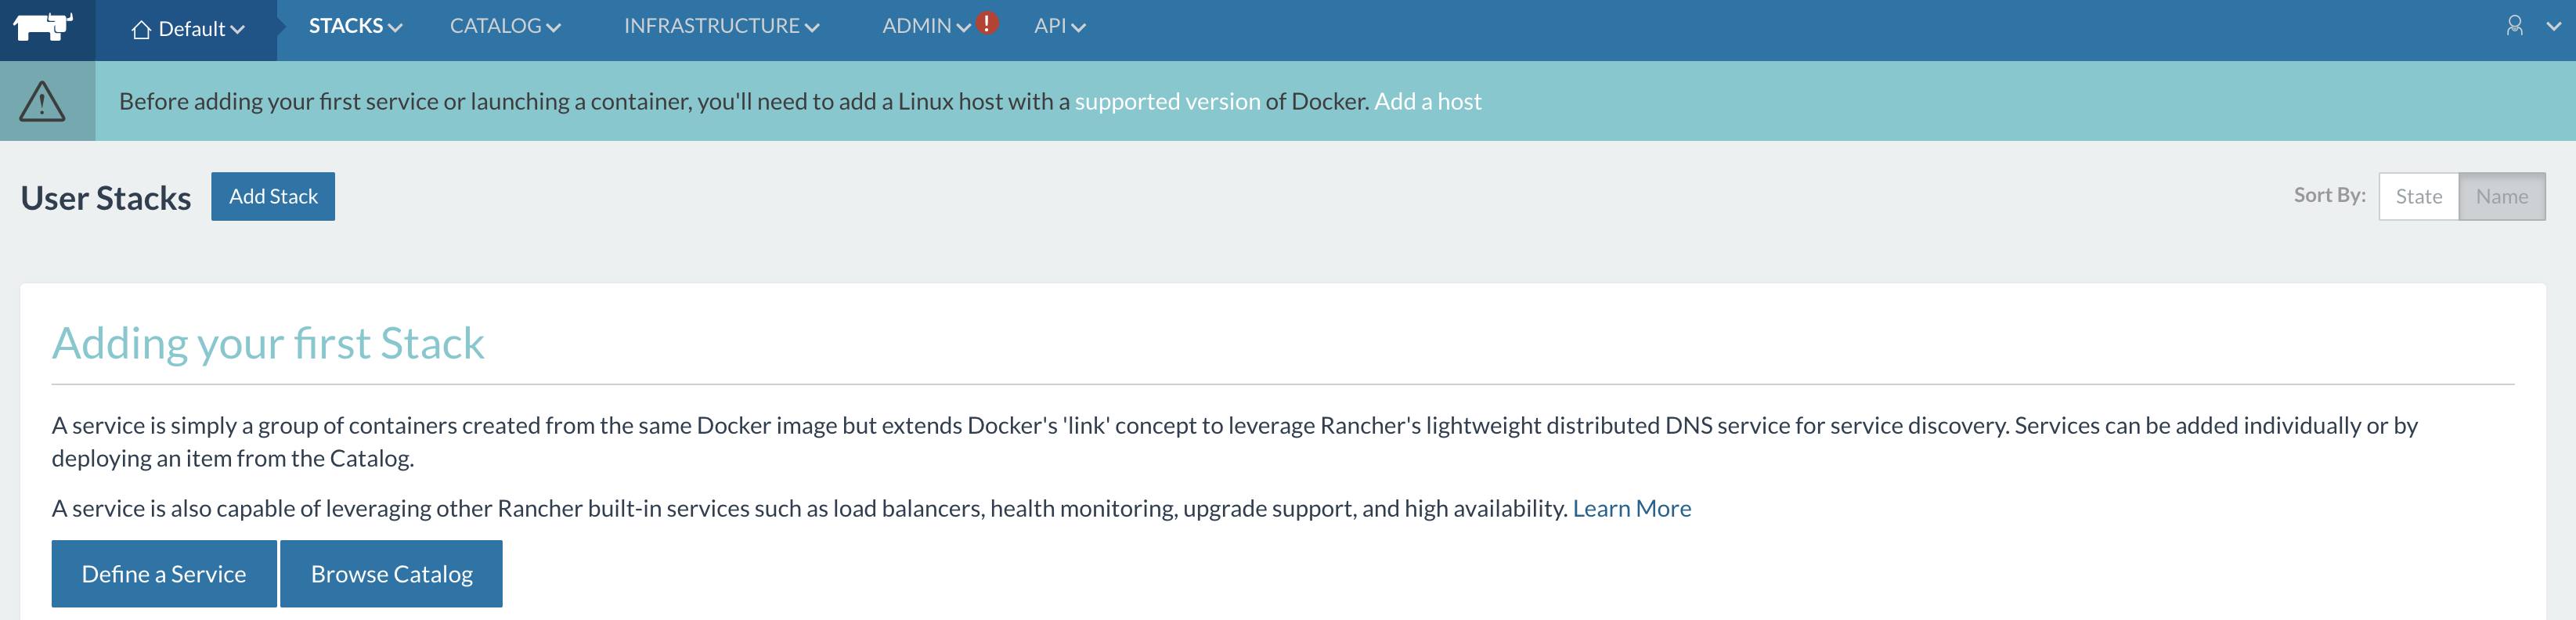The width and height of the screenshot is (2576, 620).
Task: Click the CATALOG dropdown chevron
Action: (554, 26)
